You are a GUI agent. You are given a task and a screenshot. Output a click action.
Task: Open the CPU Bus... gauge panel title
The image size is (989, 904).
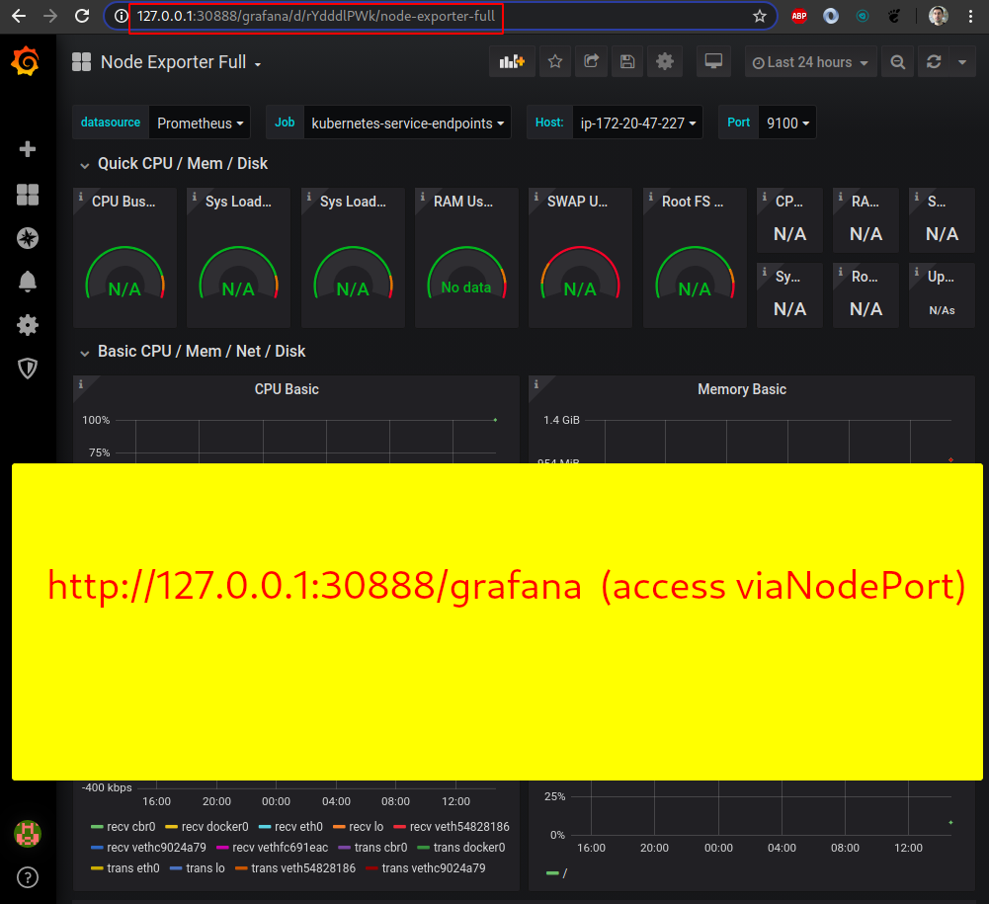pyautogui.click(x=124, y=202)
